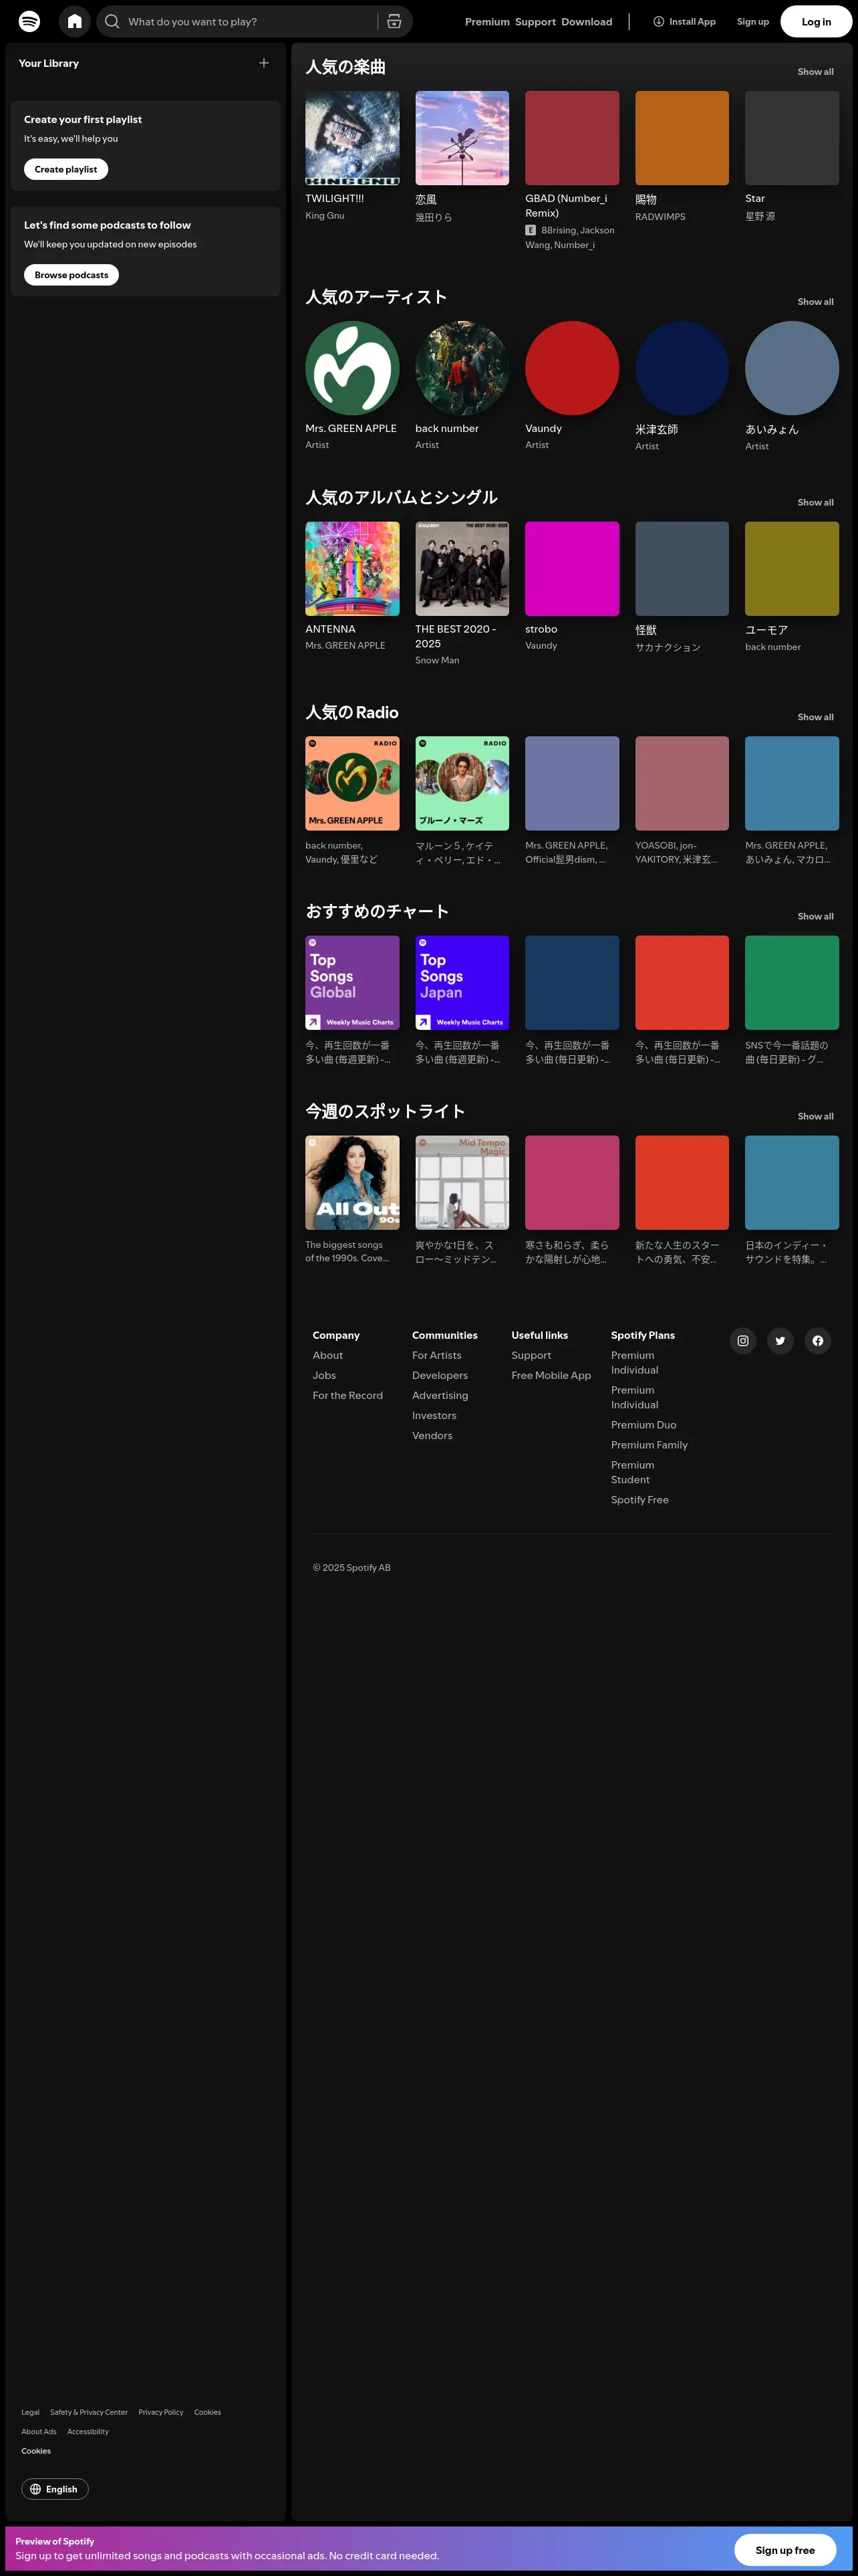Click the Browse podcasts button
This screenshot has width=858, height=2576.
coord(71,275)
